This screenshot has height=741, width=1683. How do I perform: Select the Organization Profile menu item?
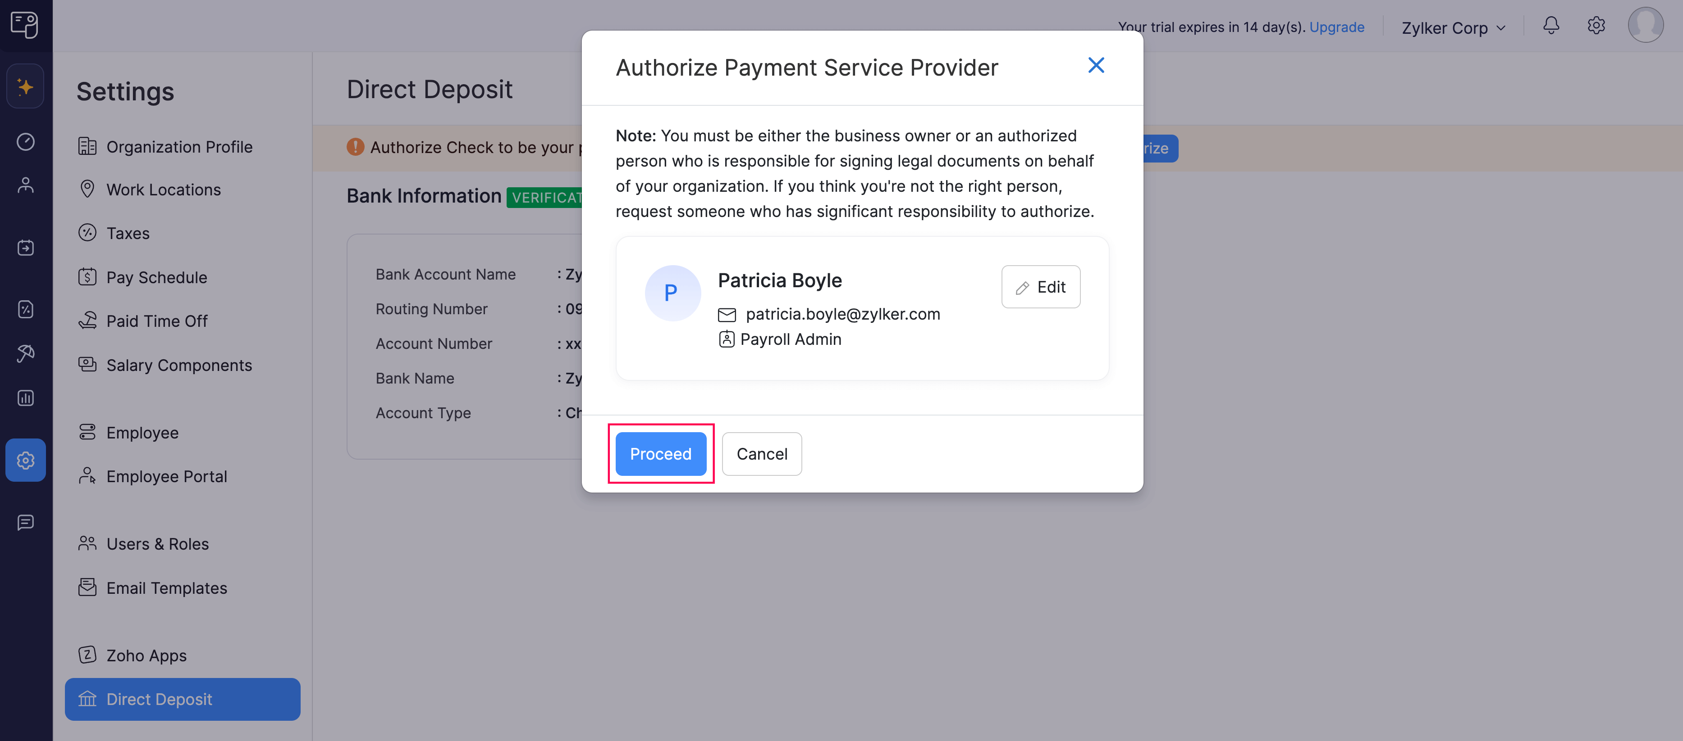coord(179,145)
